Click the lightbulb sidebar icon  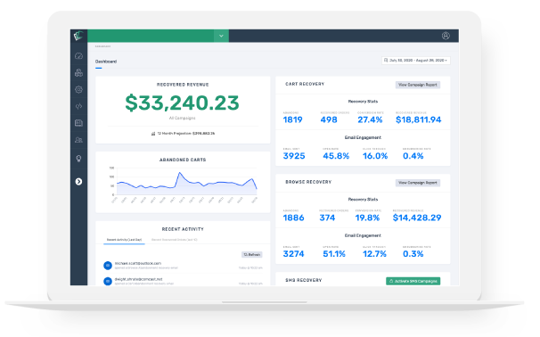click(78, 159)
